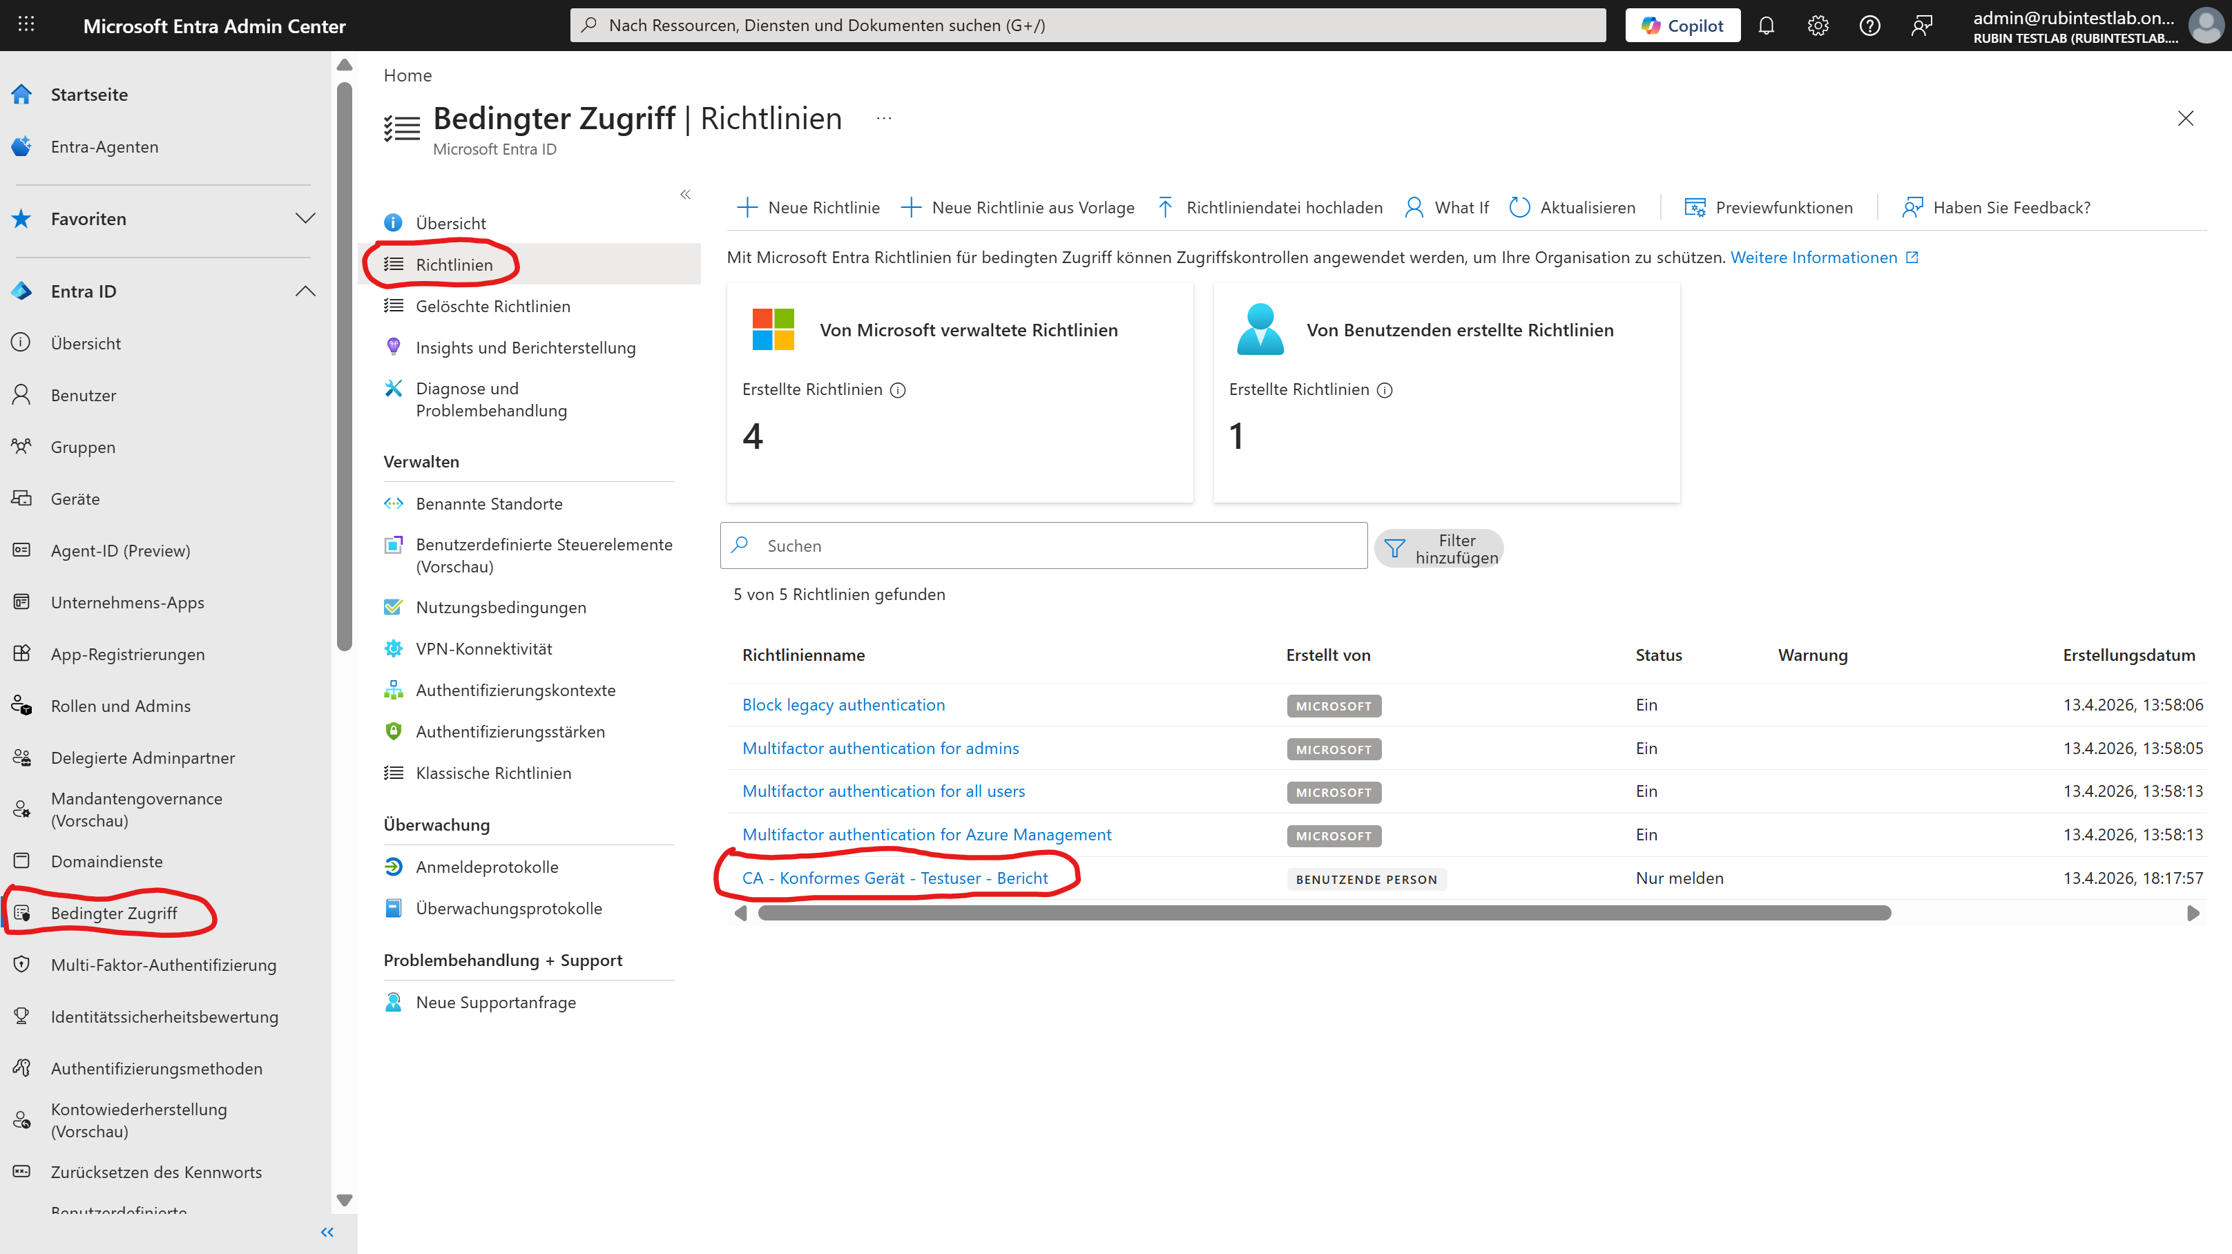Refresh list with Aktualisieren
The image size is (2232, 1254).
click(x=1572, y=207)
